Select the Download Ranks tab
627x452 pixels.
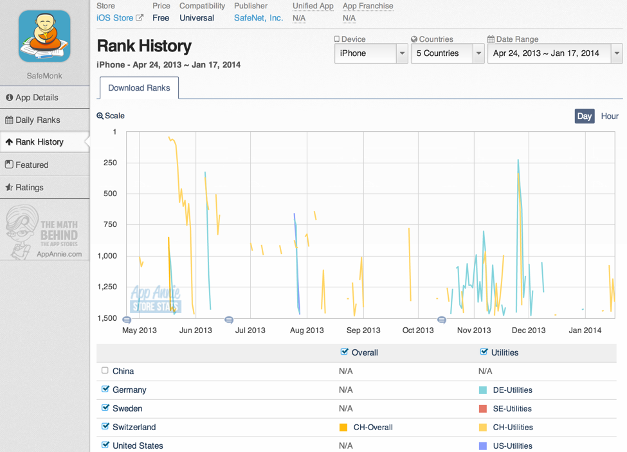coord(139,88)
